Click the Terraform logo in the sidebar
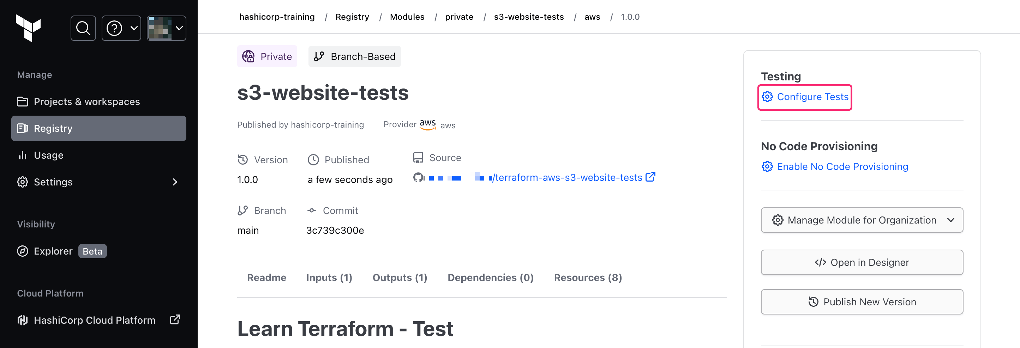The width and height of the screenshot is (1020, 348). [x=29, y=28]
